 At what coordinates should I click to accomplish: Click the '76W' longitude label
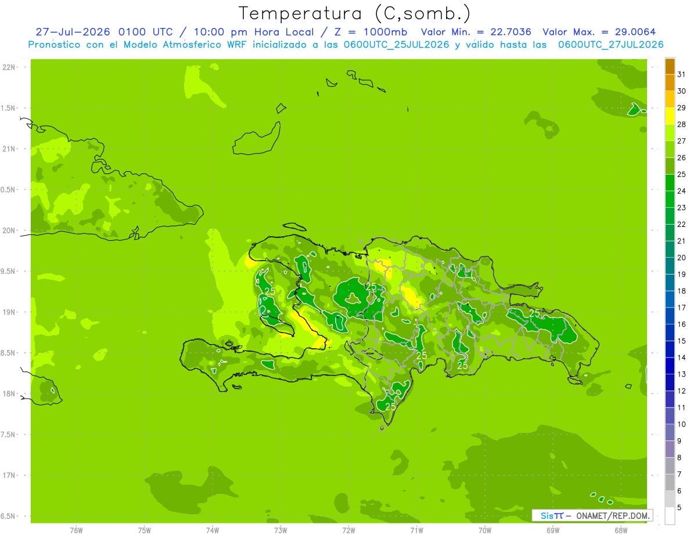click(76, 530)
